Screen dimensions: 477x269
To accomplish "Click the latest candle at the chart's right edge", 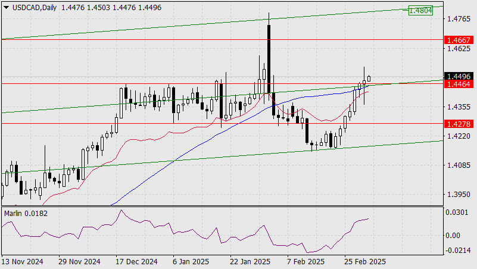I will pos(369,79).
